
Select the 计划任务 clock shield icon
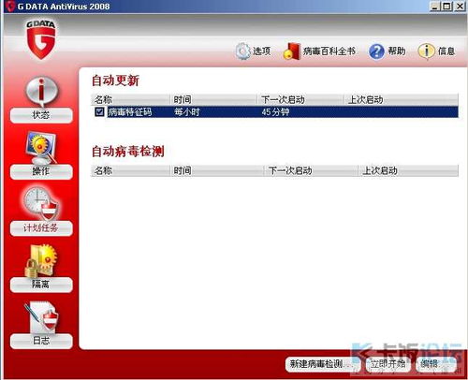[x=41, y=204]
